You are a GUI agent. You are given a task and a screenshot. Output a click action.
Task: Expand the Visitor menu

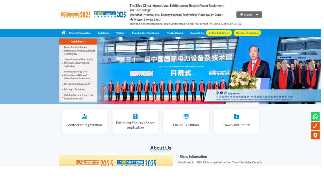point(121,33)
